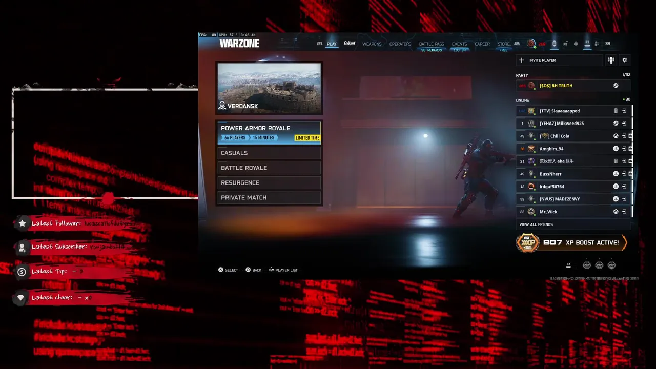Select friend [NVUS] MADE2ENVY
Viewport: 656px width, 369px height.
(x=573, y=199)
